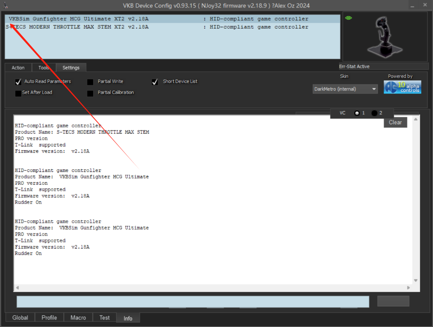Click the log scroll left arrow
The width and height of the screenshot is (433, 327).
pos(17,287)
